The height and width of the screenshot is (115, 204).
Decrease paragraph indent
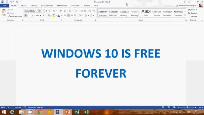82,11
